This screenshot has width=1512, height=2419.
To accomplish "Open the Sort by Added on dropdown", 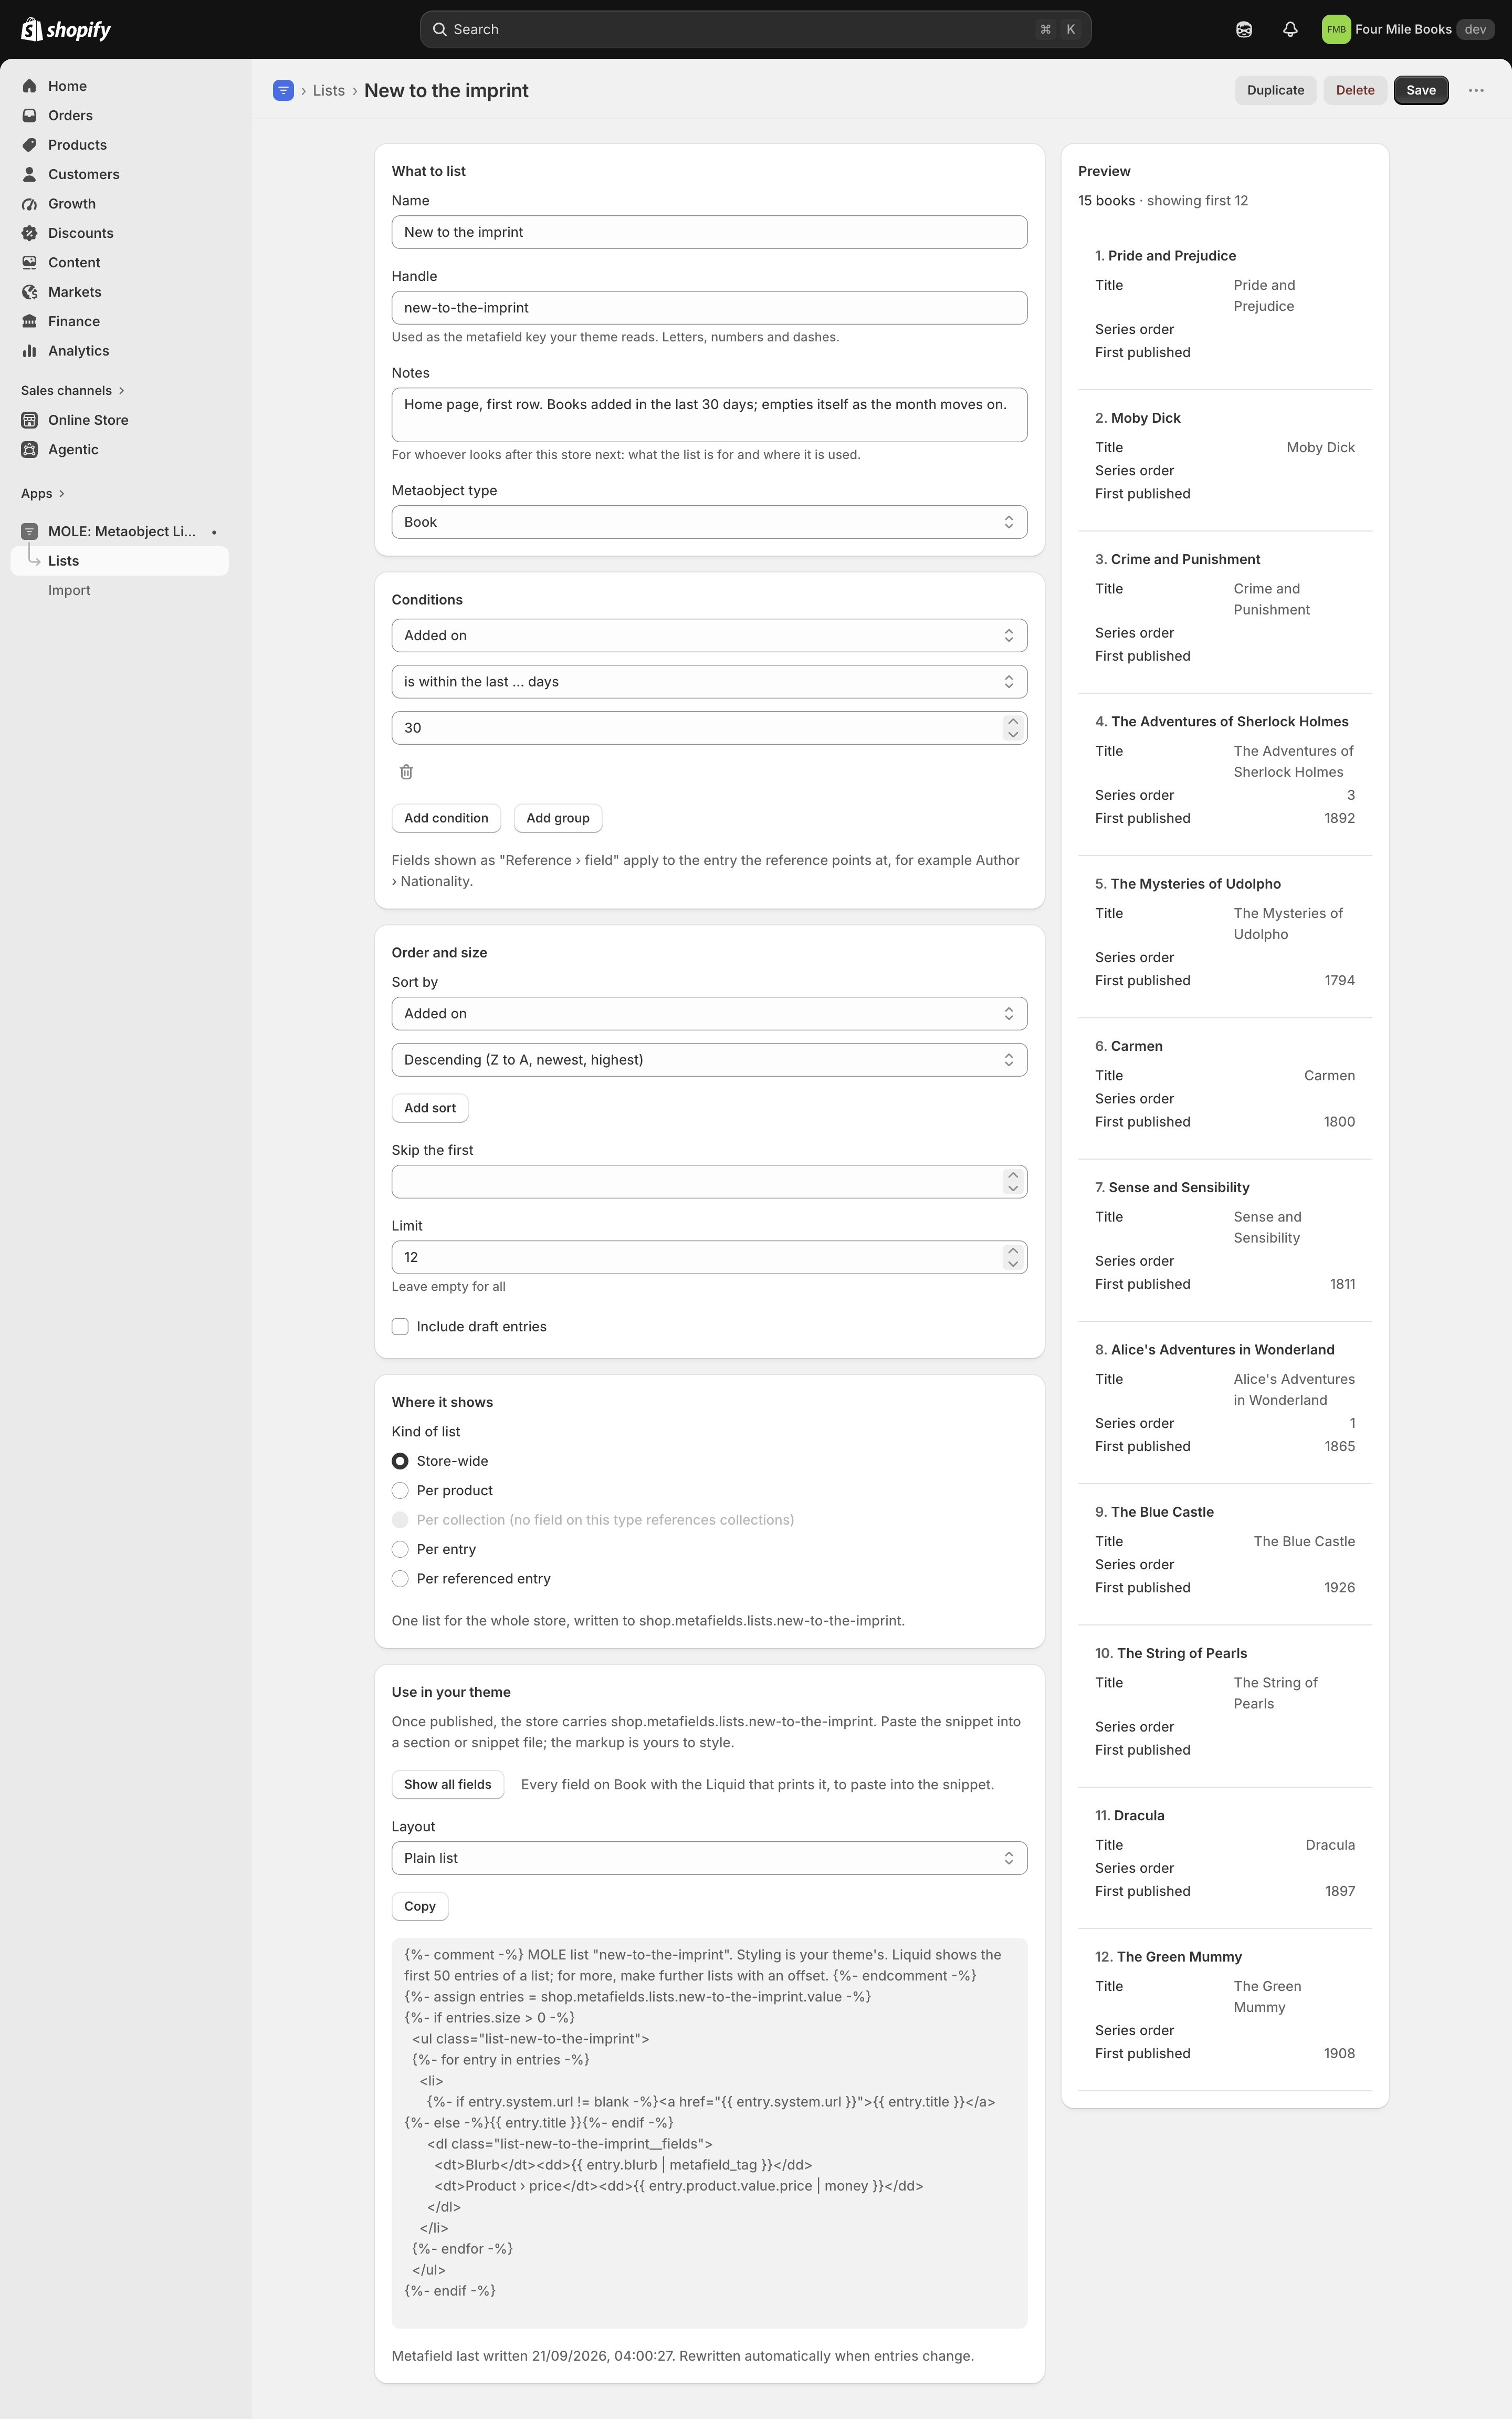I will pos(709,1014).
